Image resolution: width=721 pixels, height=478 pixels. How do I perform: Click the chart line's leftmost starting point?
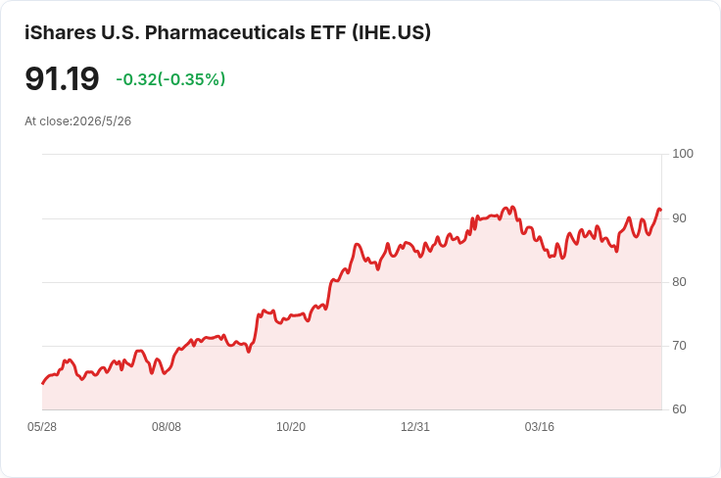43,383
